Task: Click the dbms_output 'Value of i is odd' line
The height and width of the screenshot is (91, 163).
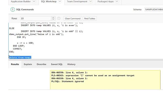Action: 36,34
